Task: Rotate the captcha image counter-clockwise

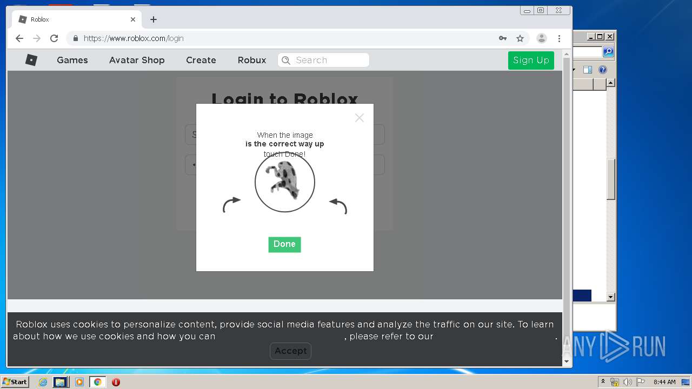Action: coord(338,206)
